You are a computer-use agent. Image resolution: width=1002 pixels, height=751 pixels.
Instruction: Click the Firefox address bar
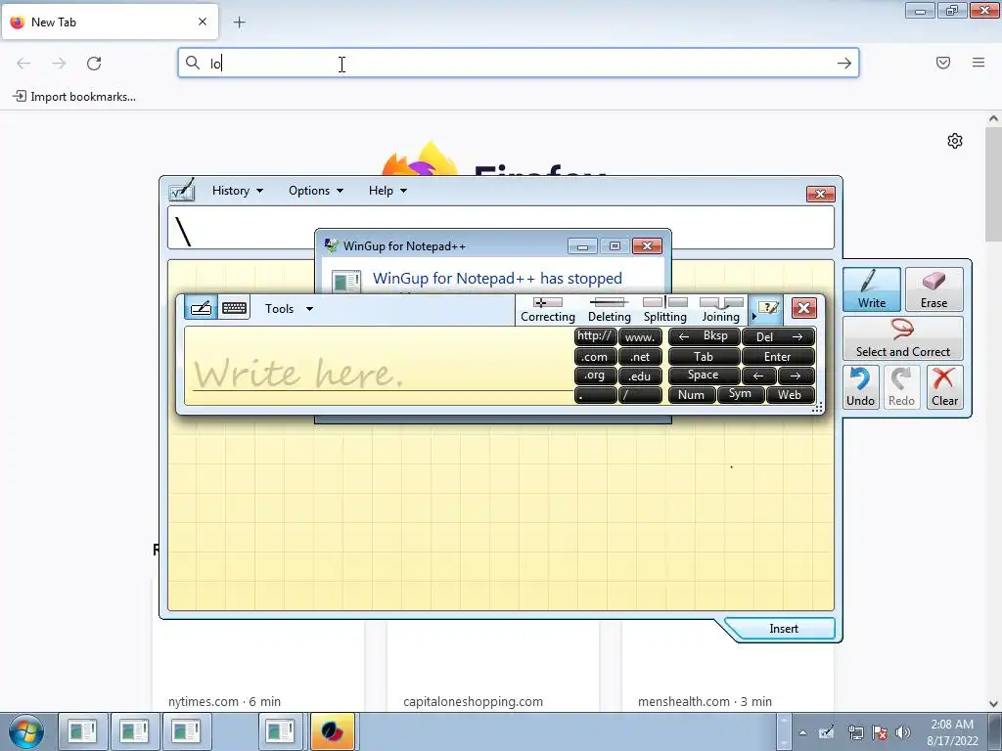click(x=519, y=64)
